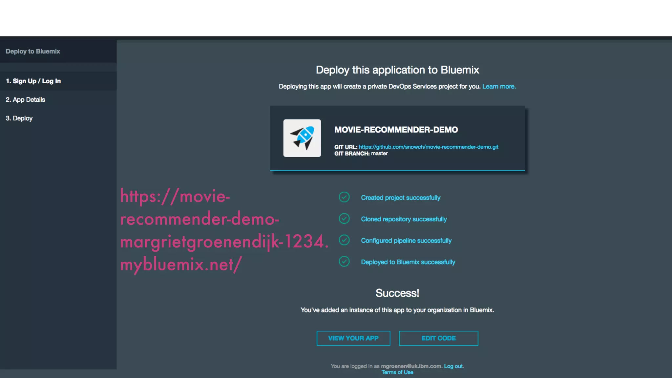Select the Sign Up / Log In step
Screen dimensions: 672x378
pyautogui.click(x=58, y=81)
